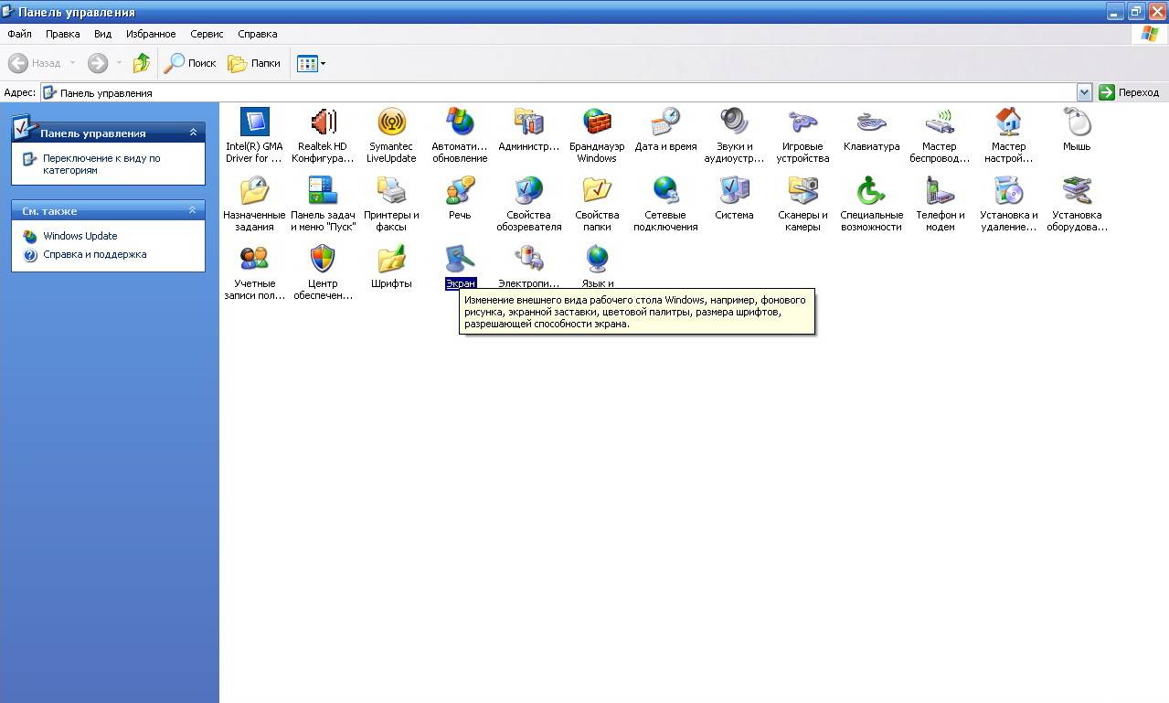
Task: Launch Symantec LiveUpdate
Action: pyautogui.click(x=391, y=122)
